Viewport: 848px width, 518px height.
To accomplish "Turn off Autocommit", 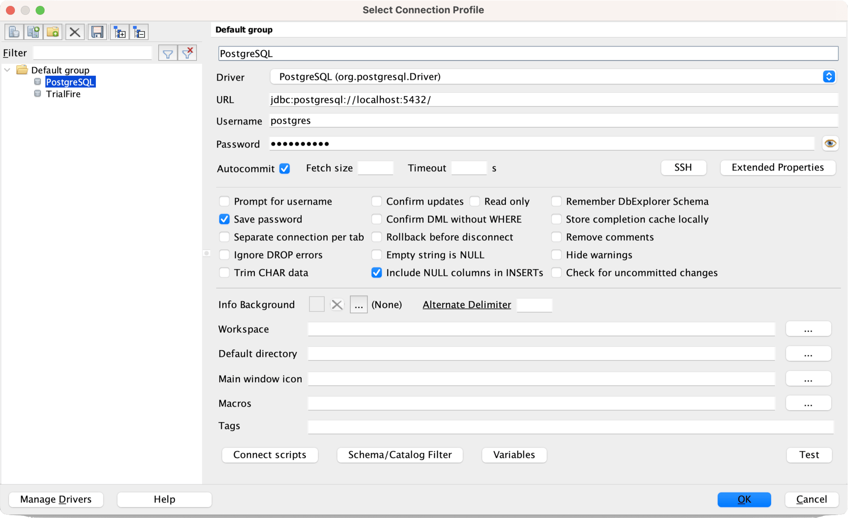I will coord(285,168).
